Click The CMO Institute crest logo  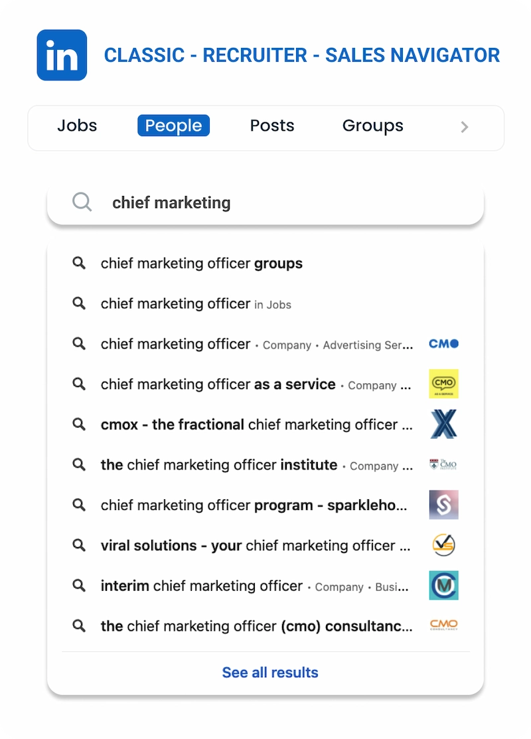443,464
